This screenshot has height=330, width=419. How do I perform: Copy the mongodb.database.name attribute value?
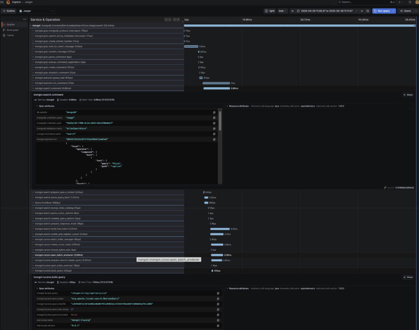click(x=214, y=128)
